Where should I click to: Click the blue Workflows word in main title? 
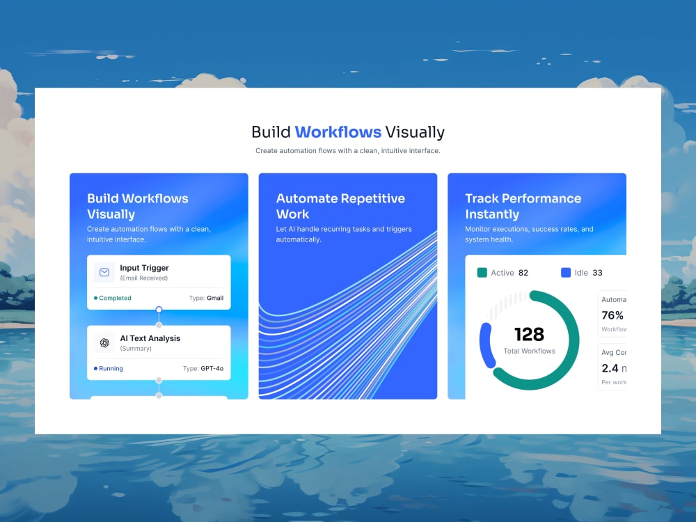[x=338, y=132]
